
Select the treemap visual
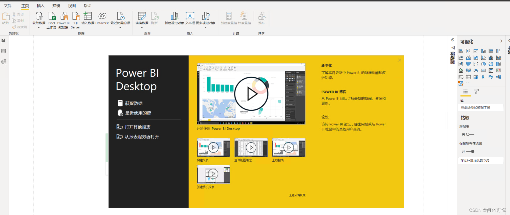[498, 64]
